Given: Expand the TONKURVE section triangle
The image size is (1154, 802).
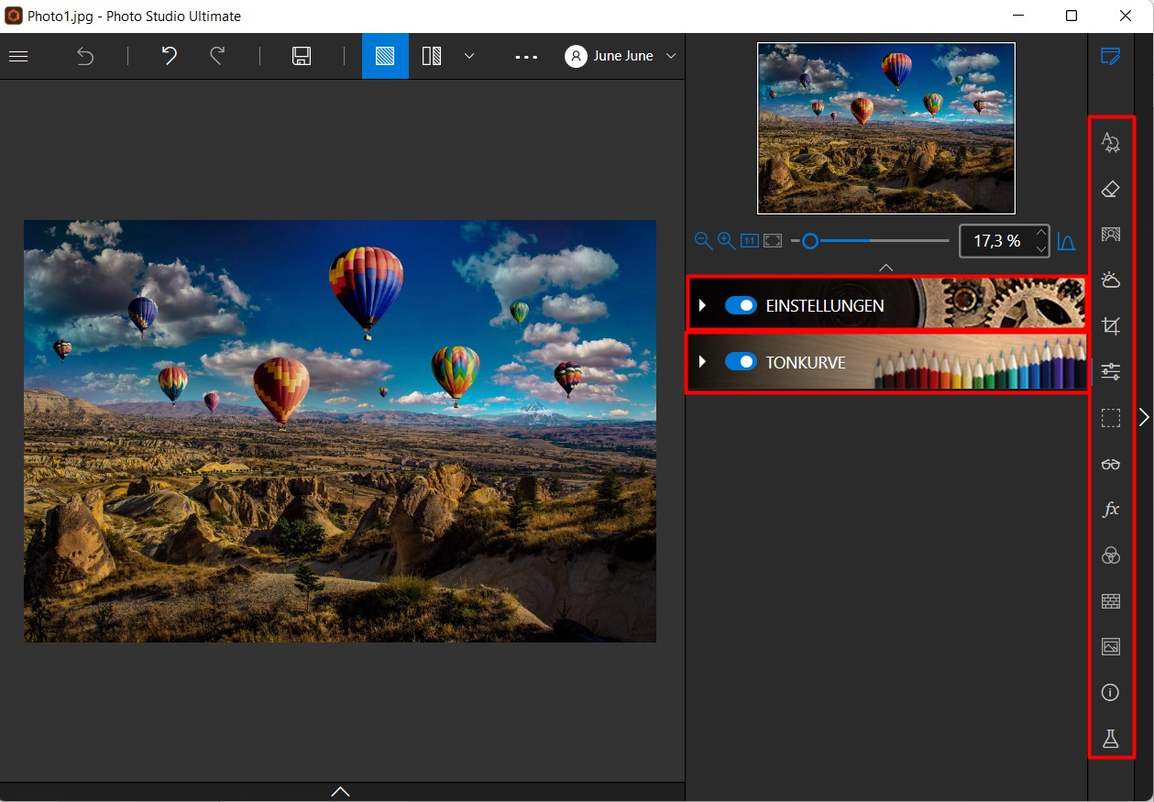Looking at the screenshot, I should (x=702, y=362).
